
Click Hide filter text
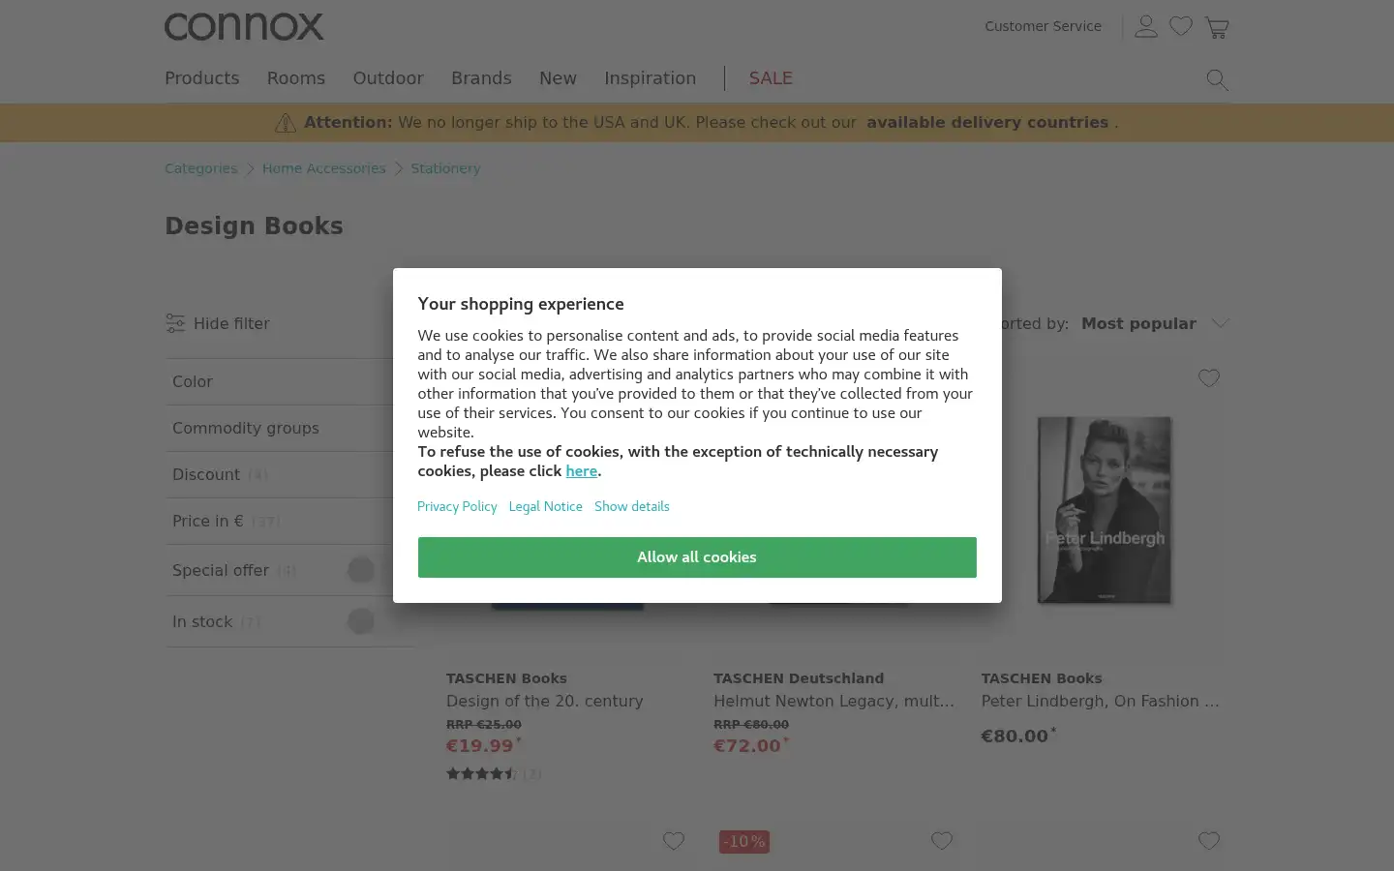[231, 323]
